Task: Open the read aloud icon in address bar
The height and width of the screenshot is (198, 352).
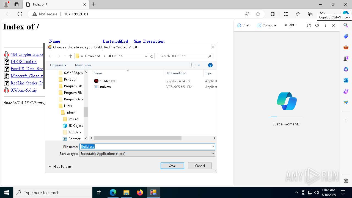Action: 247,14
